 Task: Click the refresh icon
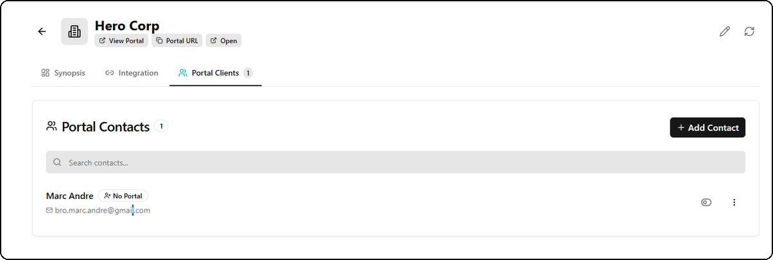click(749, 31)
